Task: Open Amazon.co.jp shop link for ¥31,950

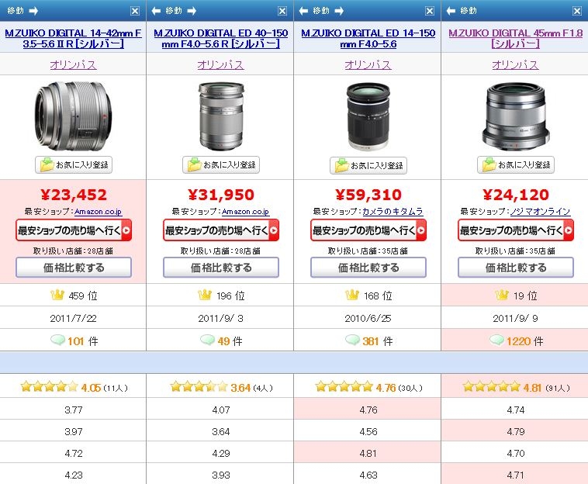Action: pyautogui.click(x=245, y=212)
